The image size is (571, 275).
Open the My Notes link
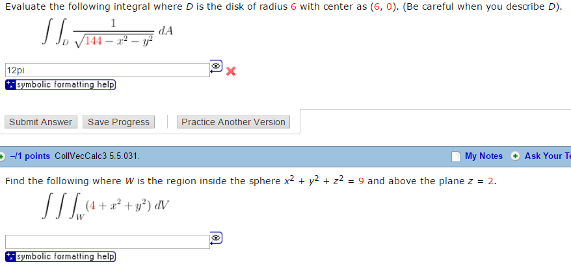[483, 156]
